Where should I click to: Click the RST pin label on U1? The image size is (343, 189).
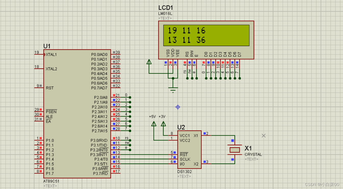pyautogui.click(x=50, y=88)
